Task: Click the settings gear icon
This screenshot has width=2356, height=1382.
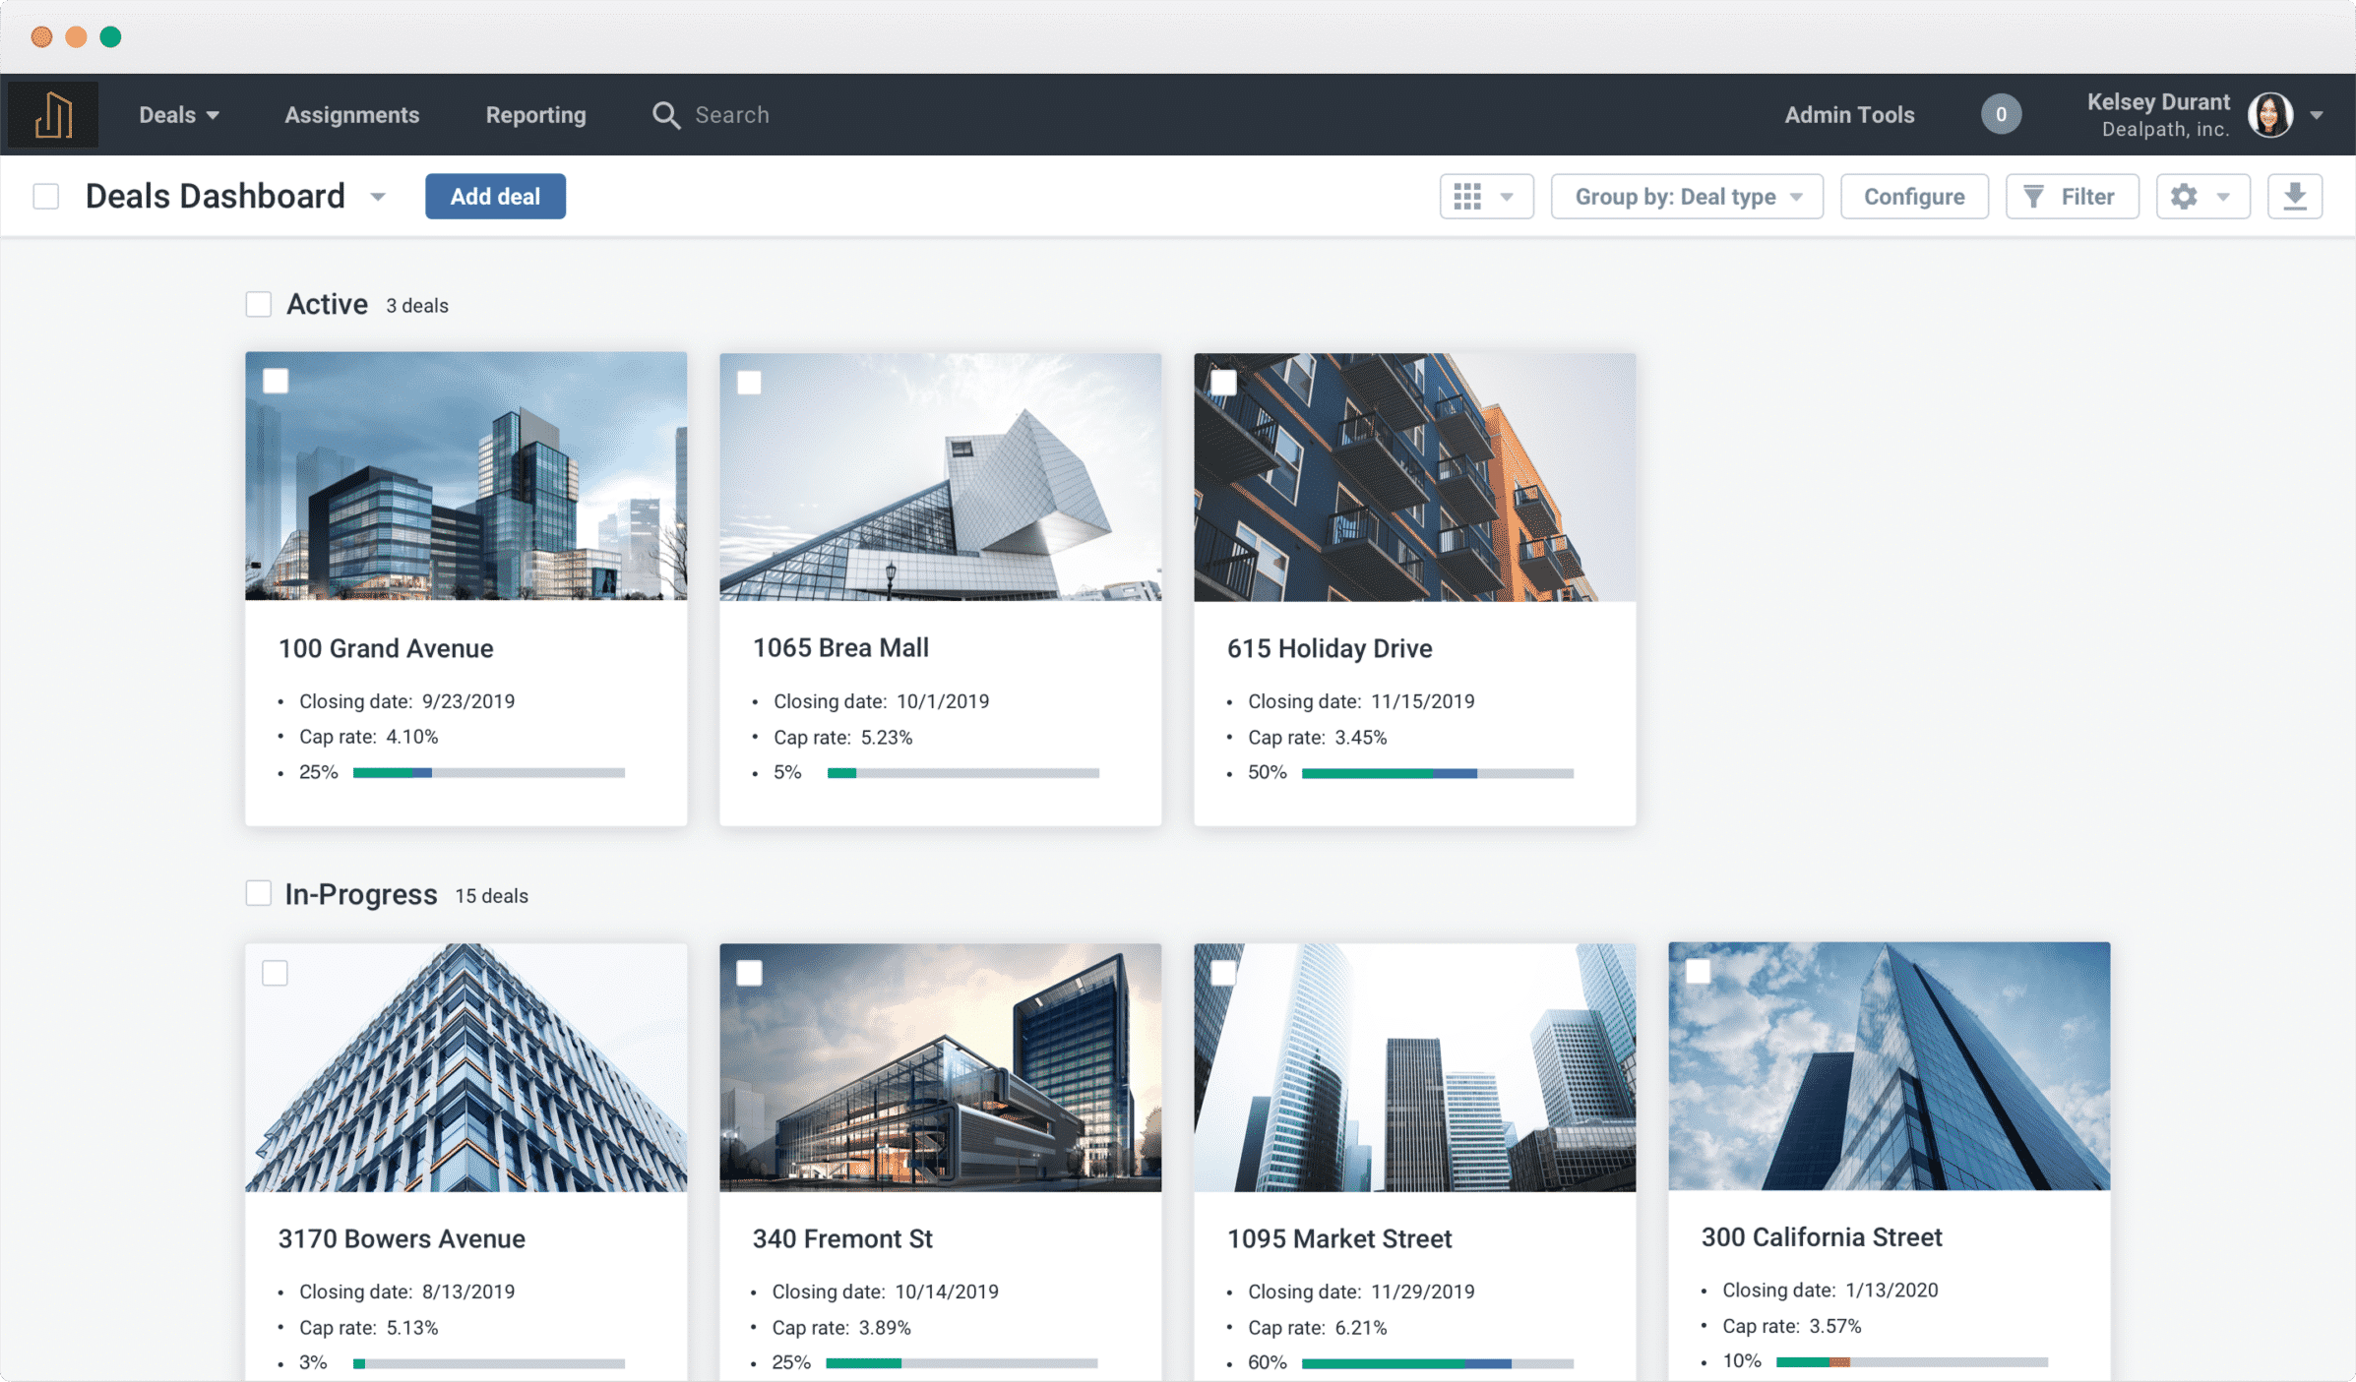Action: click(x=2184, y=197)
